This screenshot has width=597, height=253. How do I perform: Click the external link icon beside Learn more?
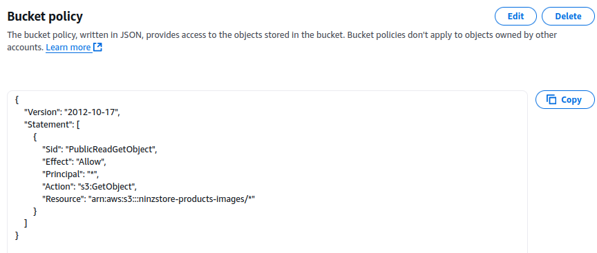[x=98, y=48]
